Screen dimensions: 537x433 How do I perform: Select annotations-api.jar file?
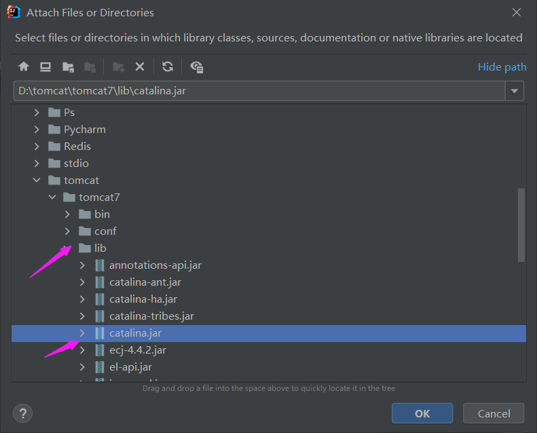155,265
